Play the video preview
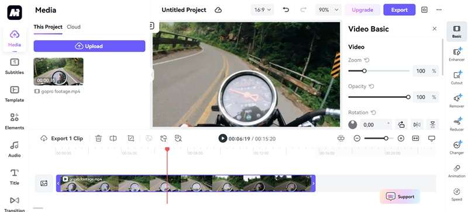This screenshot has width=468, height=212. coord(223,138)
